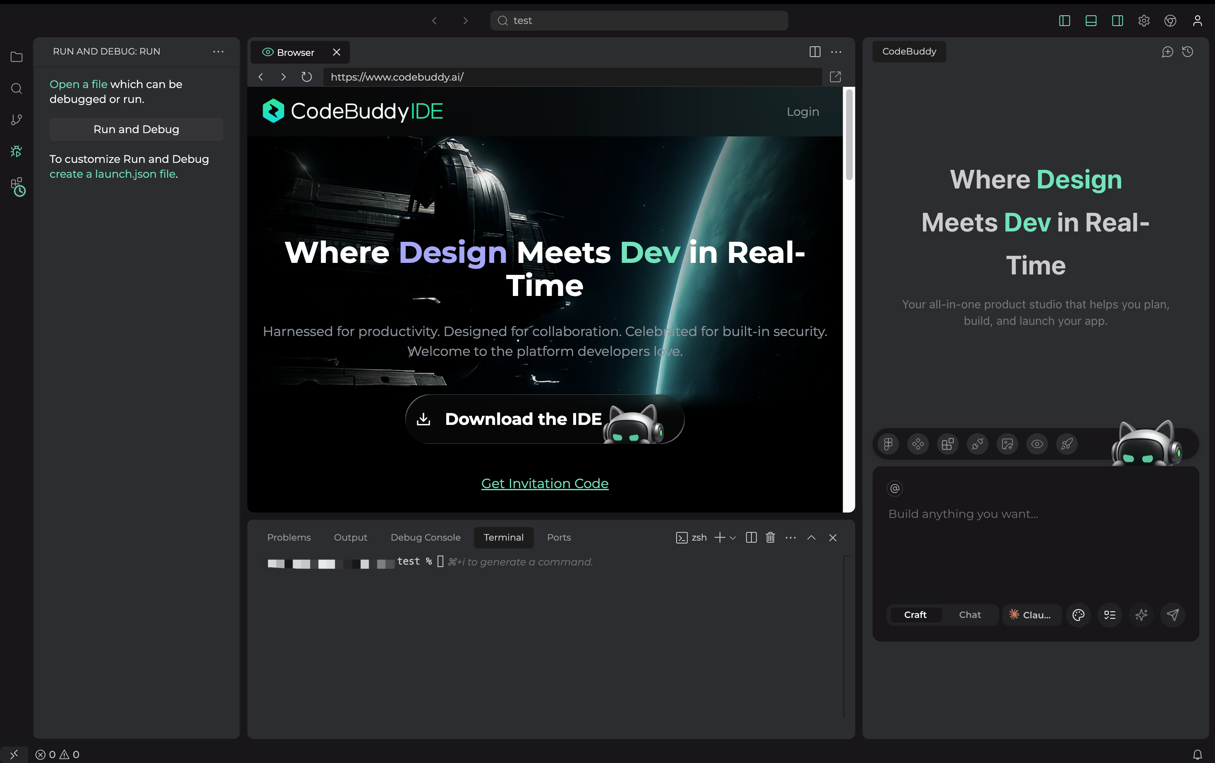Click the rocket deploy icon in CodeBuddy toolbar
1215x763 pixels.
tap(1067, 444)
